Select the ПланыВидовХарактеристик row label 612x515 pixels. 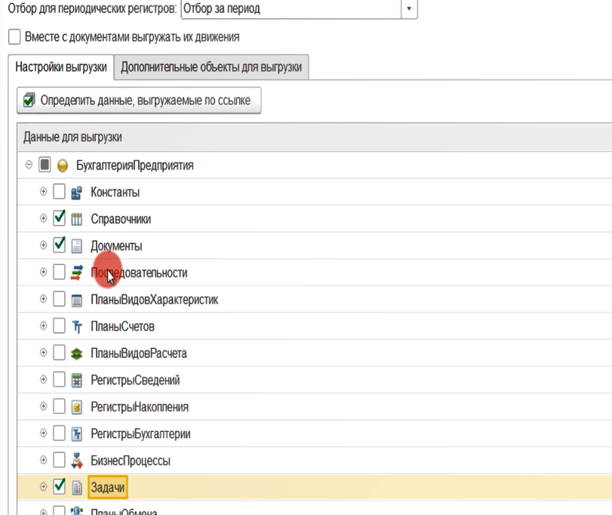tap(154, 300)
